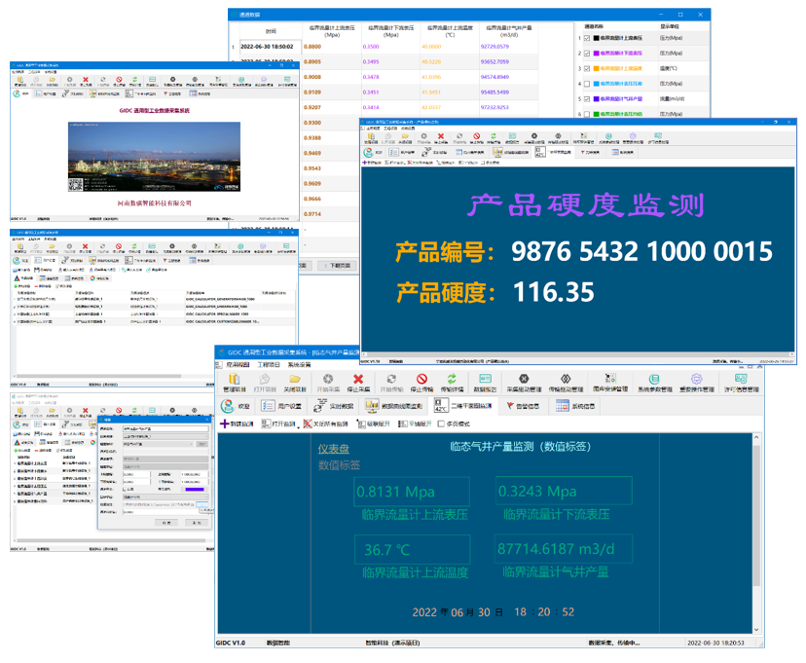Click 停止采集 red X icon in bottom window
806x663 pixels.
[358, 380]
